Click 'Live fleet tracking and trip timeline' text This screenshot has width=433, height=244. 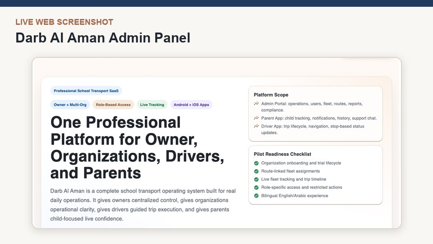tap(294, 179)
